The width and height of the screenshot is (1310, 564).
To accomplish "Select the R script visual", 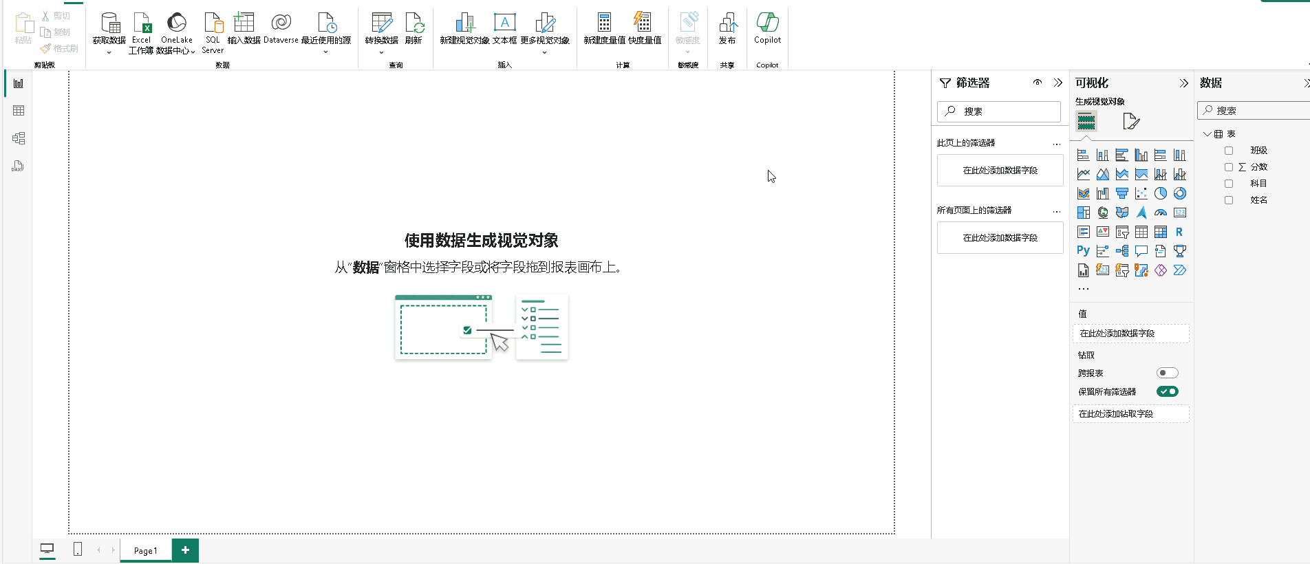I will coord(1180,232).
